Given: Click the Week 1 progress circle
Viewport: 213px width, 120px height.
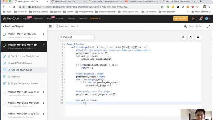Looking at the screenshot, I should pos(4,34).
